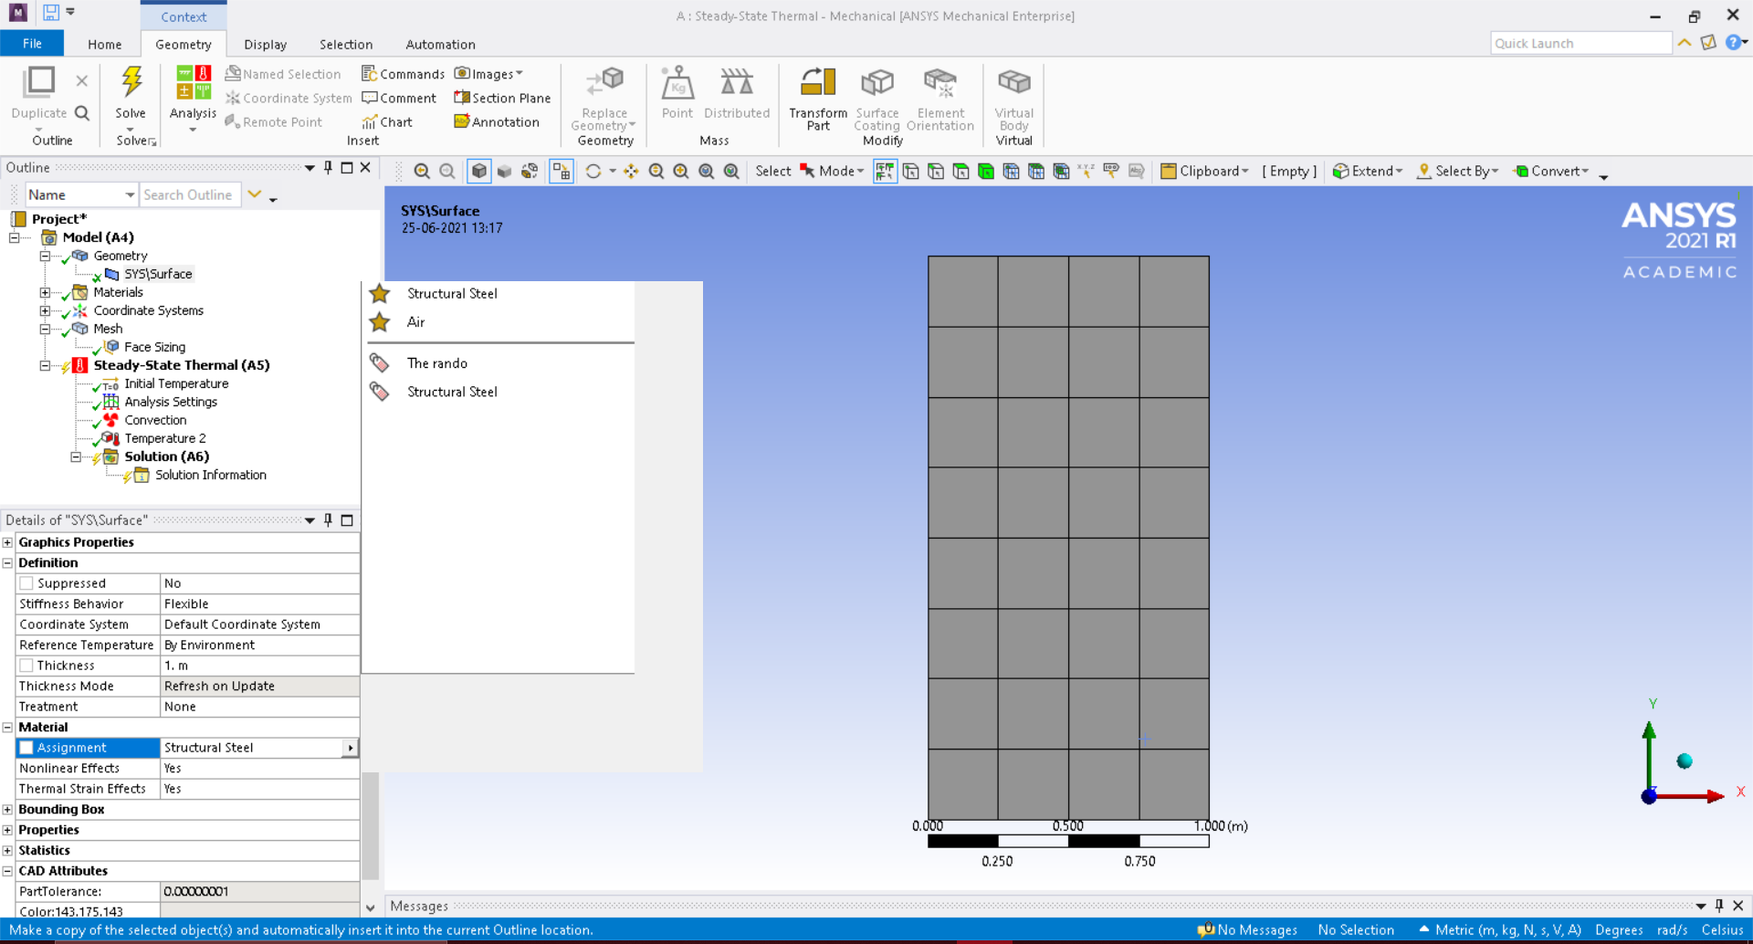Viewport: 1753px width, 944px height.
Task: Expand the Graphics Properties section
Action: [7, 542]
